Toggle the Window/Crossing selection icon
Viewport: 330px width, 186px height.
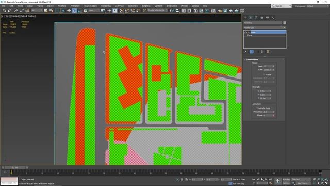(x=62, y=11)
